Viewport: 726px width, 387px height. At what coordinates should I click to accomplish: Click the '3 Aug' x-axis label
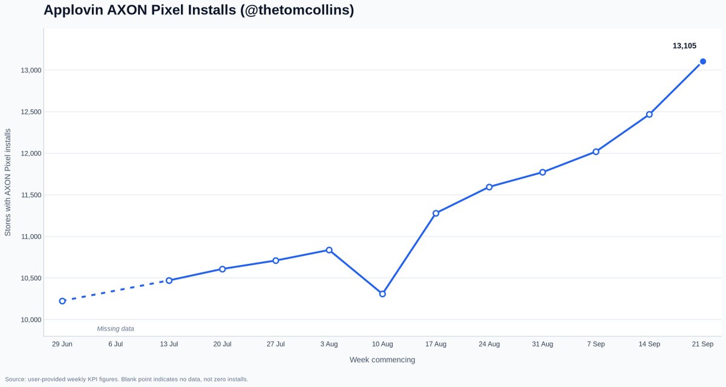coord(329,344)
